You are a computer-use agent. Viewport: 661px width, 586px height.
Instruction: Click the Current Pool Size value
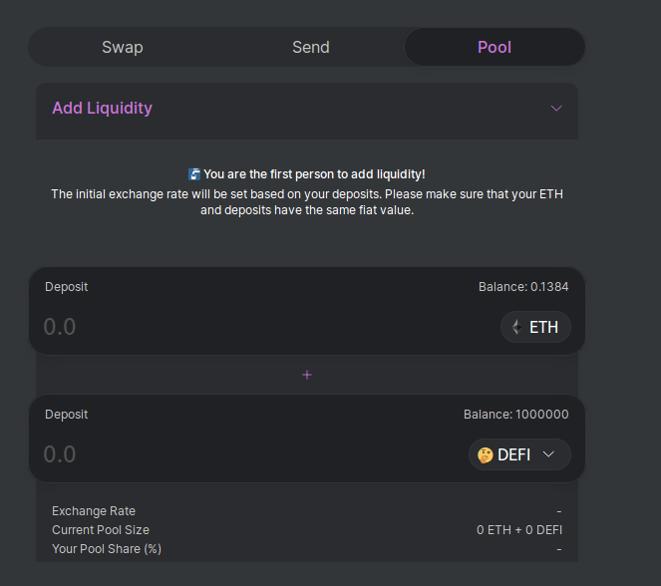[519, 530]
